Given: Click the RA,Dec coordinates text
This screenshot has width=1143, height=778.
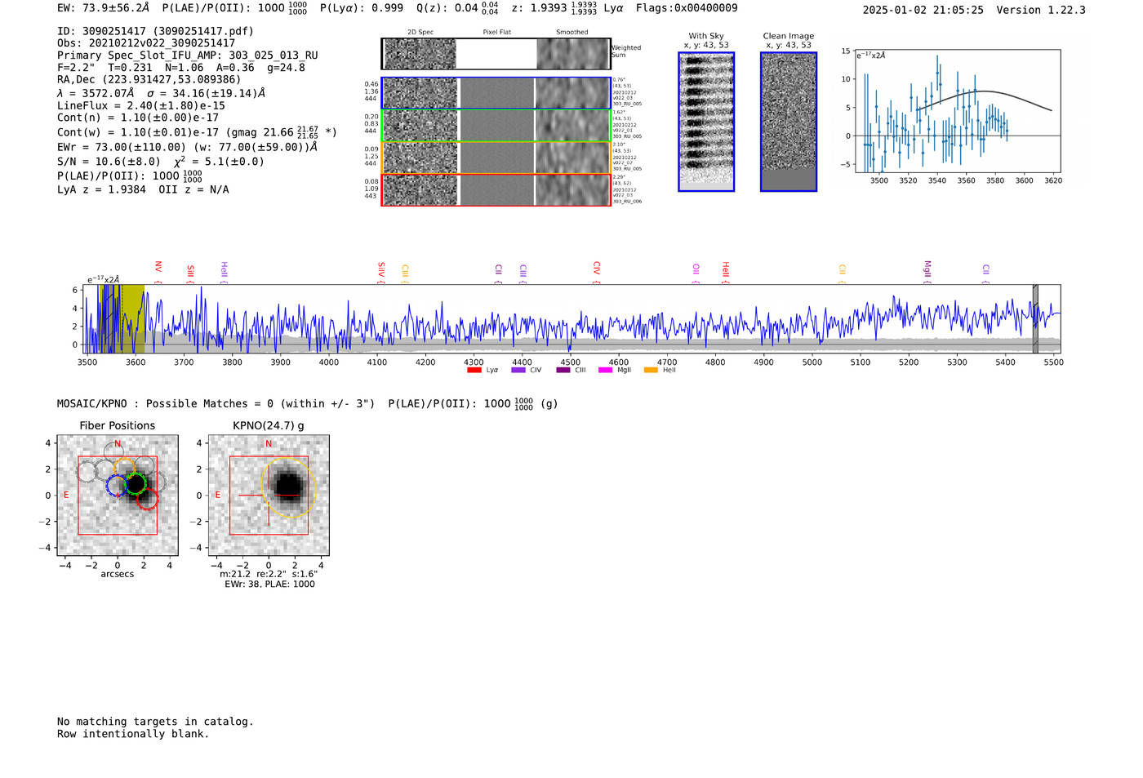Looking at the screenshot, I should click(149, 80).
